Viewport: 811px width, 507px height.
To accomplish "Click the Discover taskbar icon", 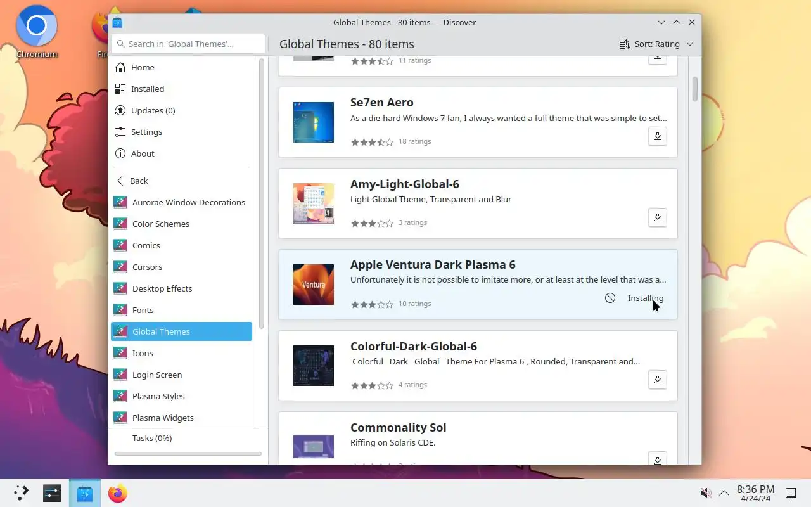I will [x=85, y=493].
